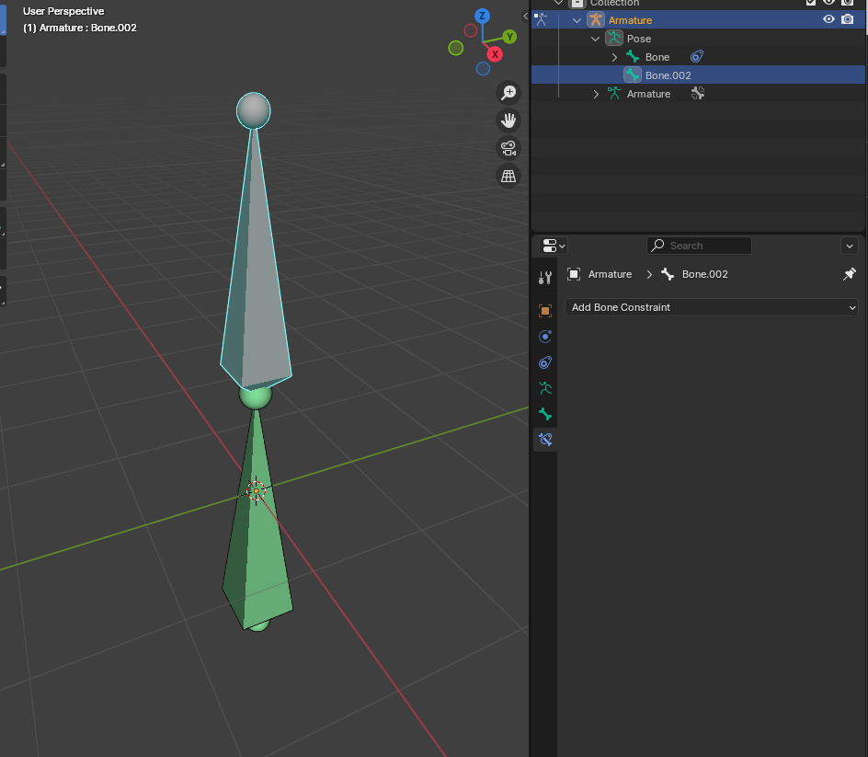Screen dimensions: 868x757
Task: Hide Armature using its eye icon
Action: coord(828,19)
